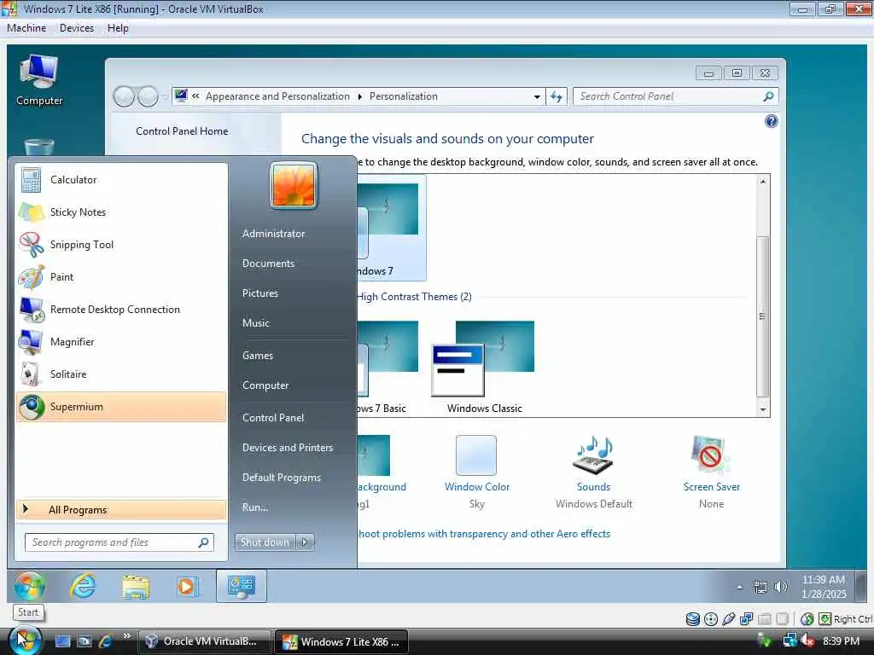
Task: Open Pictures from the Start menu
Action: 260,293
